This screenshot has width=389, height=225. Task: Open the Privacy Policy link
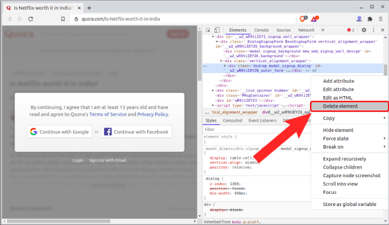(153, 115)
